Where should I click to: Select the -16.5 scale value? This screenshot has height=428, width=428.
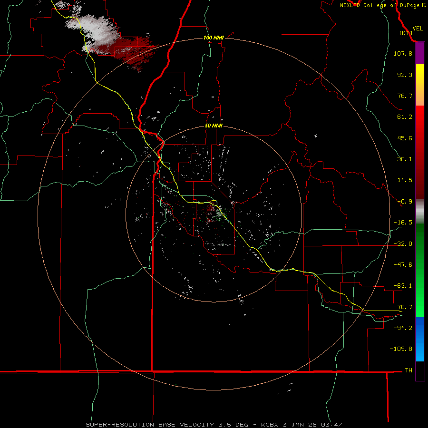(x=403, y=223)
